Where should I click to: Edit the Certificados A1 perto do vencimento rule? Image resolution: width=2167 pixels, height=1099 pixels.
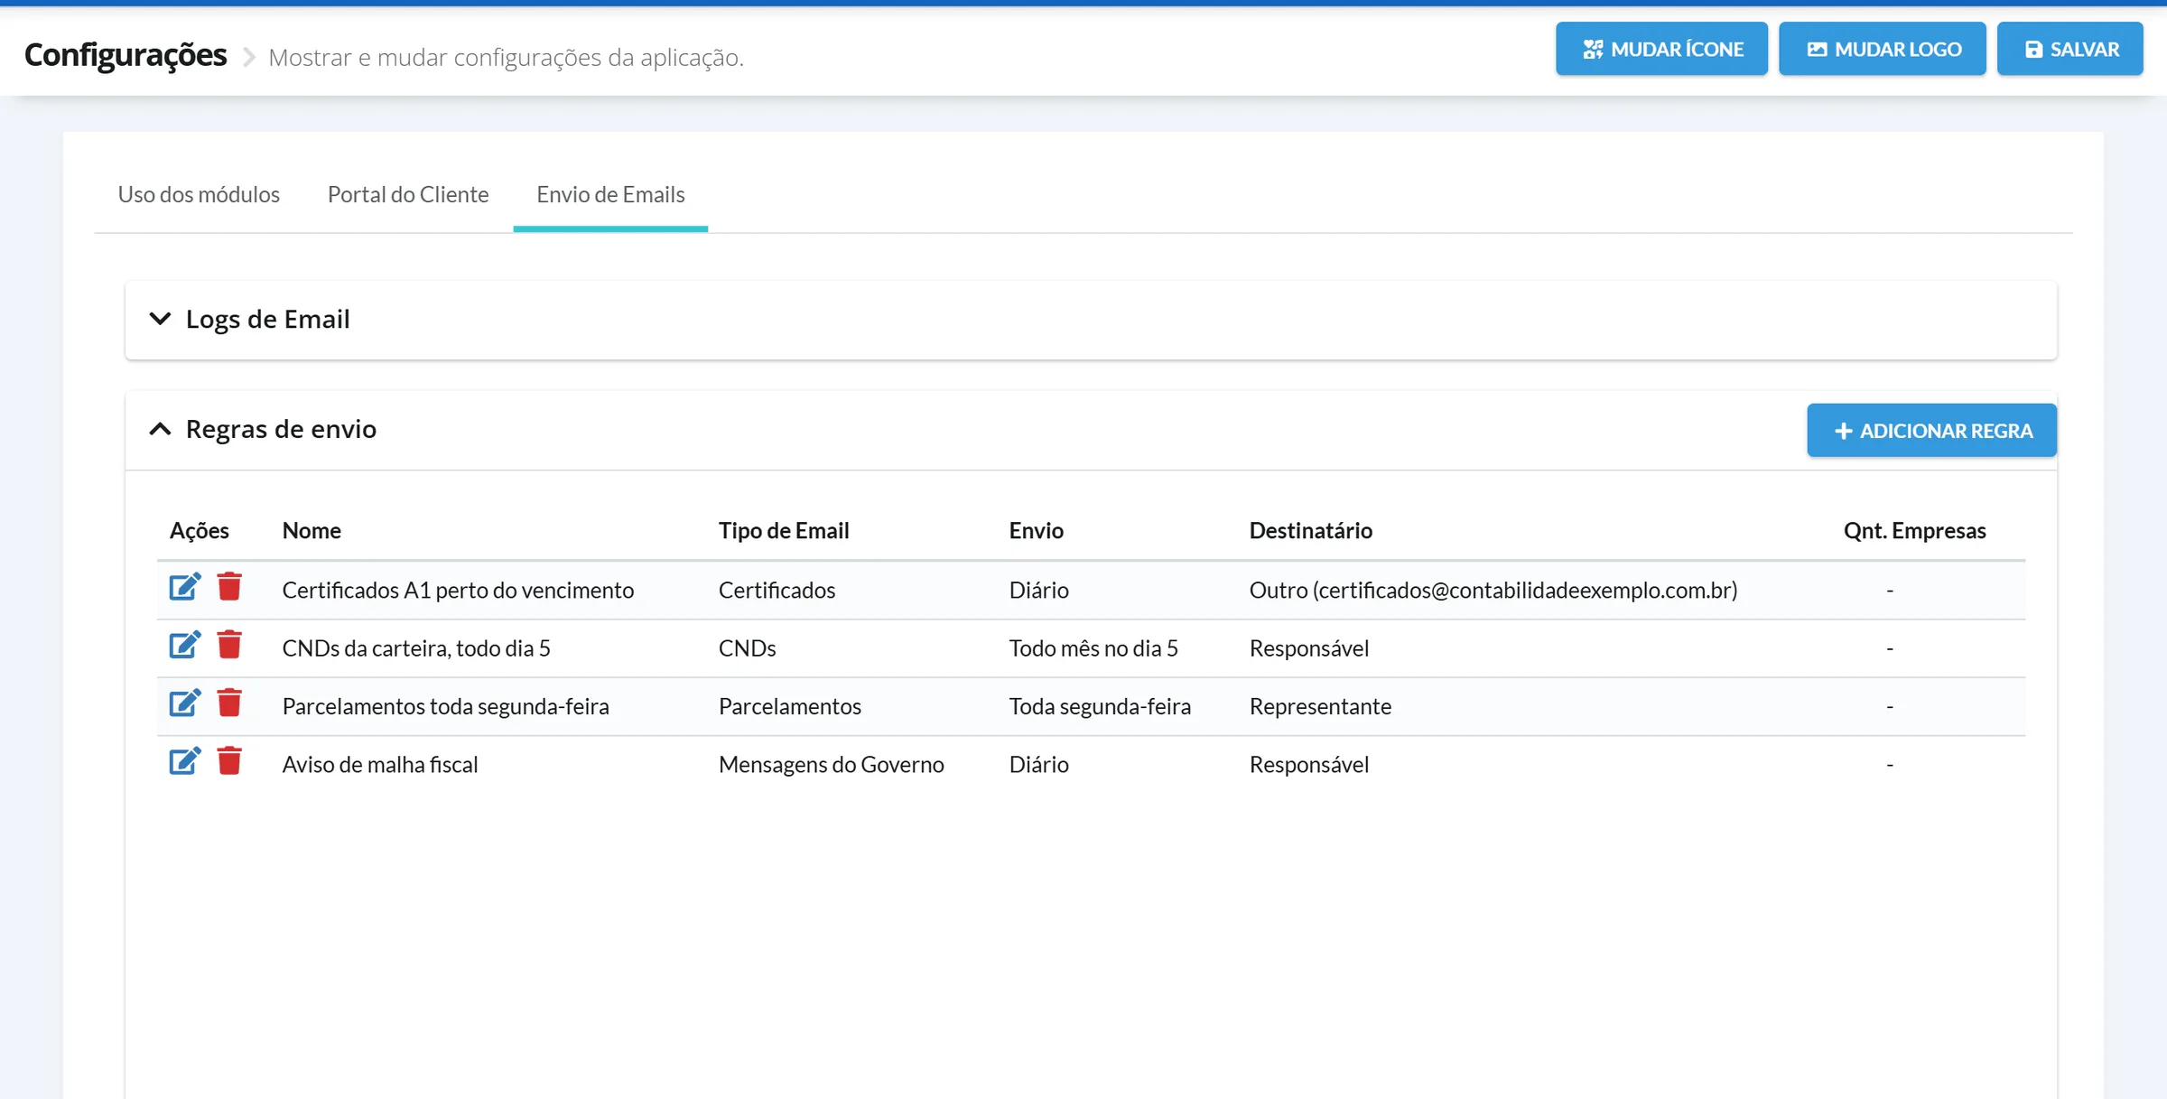click(185, 587)
